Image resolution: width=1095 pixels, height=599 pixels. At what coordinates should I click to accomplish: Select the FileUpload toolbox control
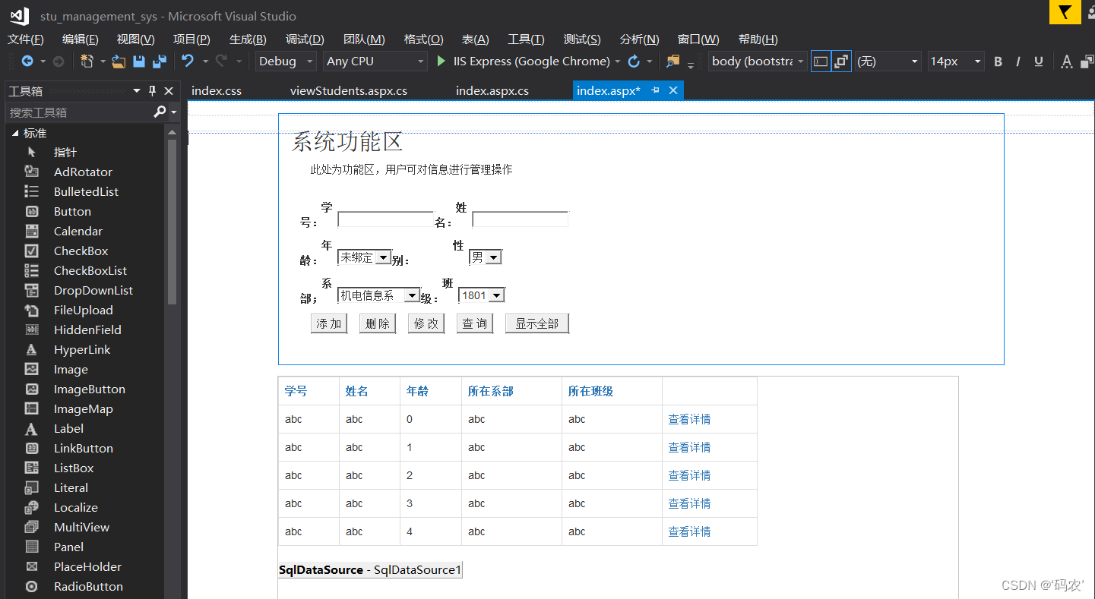83,311
